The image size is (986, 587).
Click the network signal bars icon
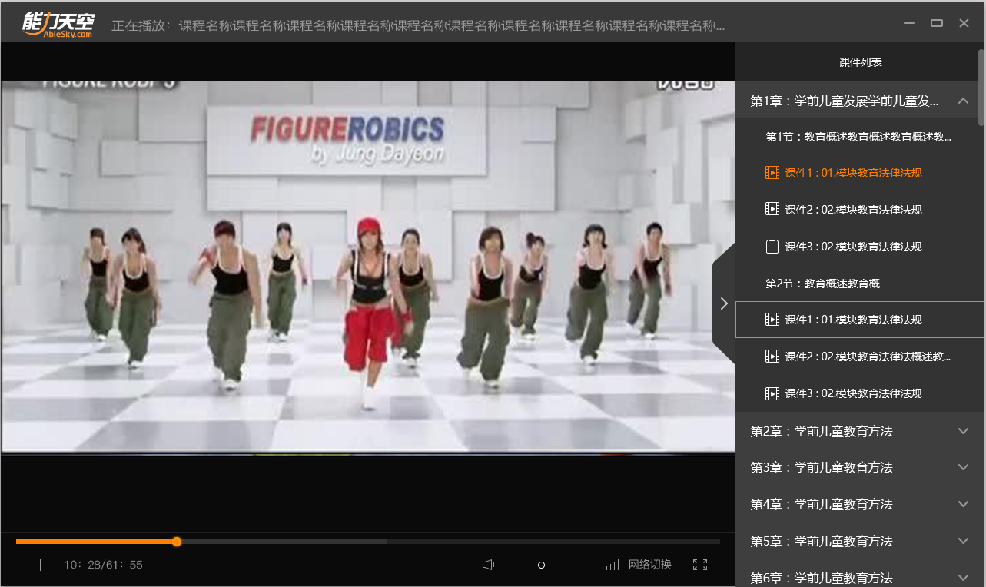[613, 565]
